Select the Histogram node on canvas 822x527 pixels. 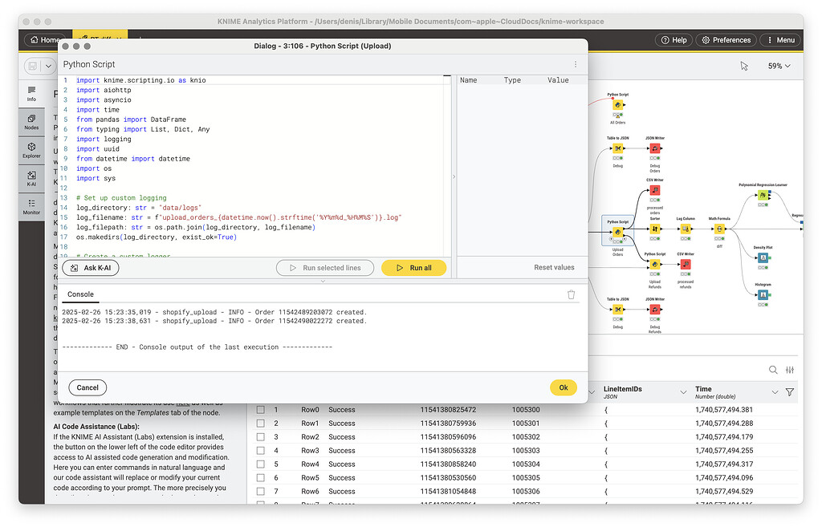pos(763,295)
